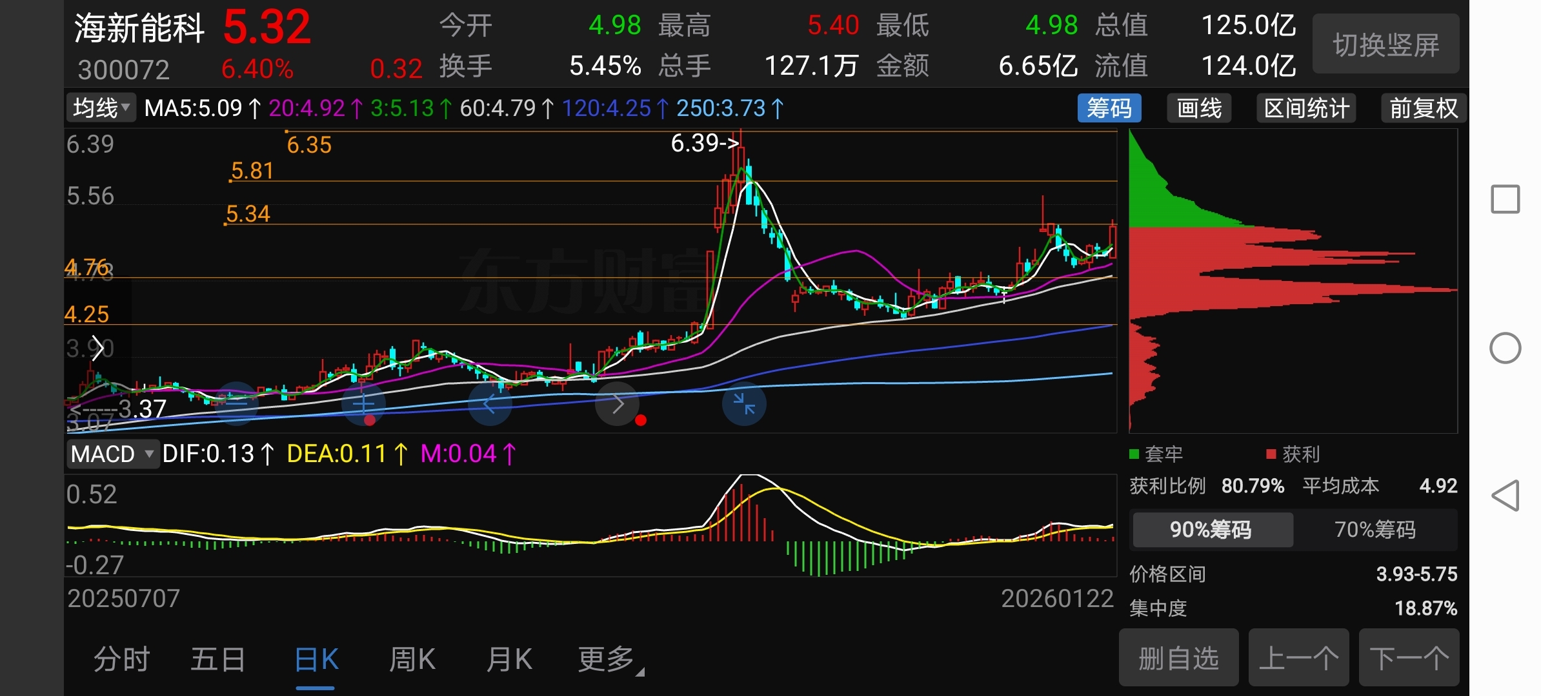The height and width of the screenshot is (696, 1541).
Task: Toggle the 筹码 chip distribution panel
Action: pyautogui.click(x=1109, y=108)
